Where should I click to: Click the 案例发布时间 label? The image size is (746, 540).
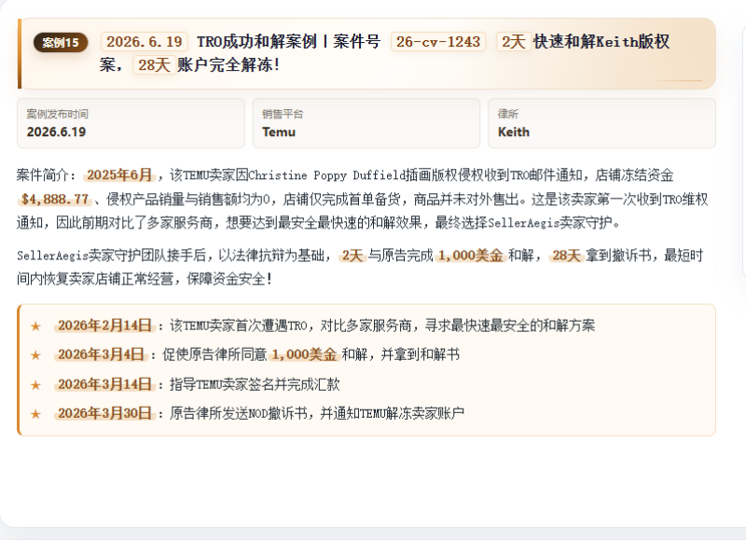pyautogui.click(x=57, y=114)
